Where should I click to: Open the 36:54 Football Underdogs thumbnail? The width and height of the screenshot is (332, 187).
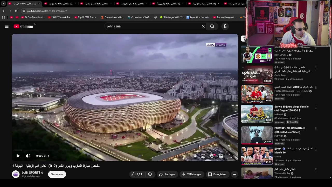[x=257, y=94]
